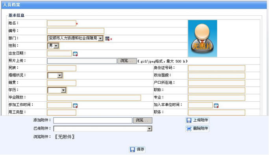Focus the 出生日期 date field
Viewport: 269px width, 155px height.
coord(59,53)
